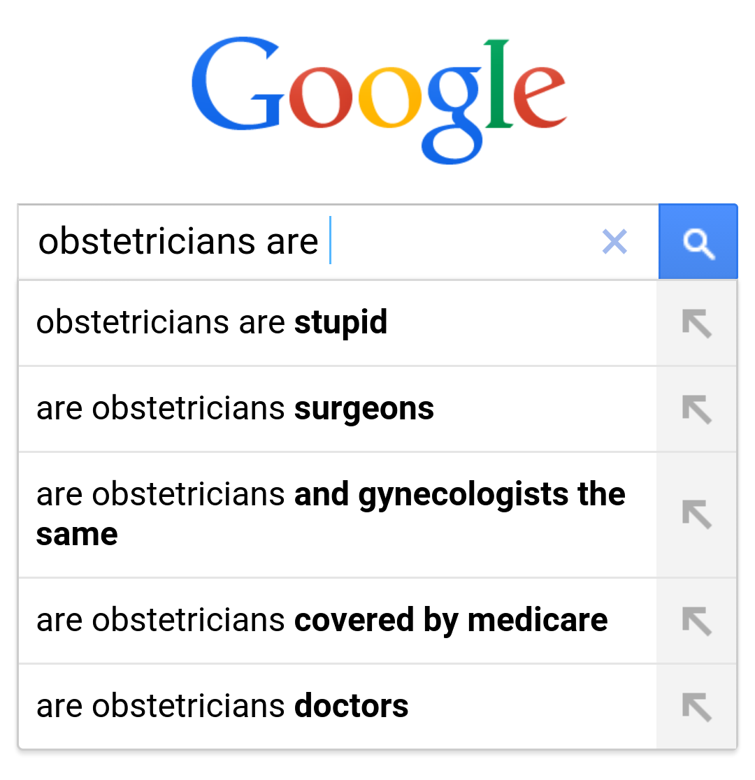Click the blue magnifying glass search button
The height and width of the screenshot is (780, 755).
[698, 242]
